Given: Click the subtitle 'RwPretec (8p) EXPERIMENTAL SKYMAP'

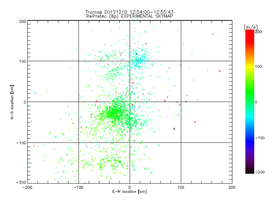Looking at the screenshot, I should pos(130,16).
